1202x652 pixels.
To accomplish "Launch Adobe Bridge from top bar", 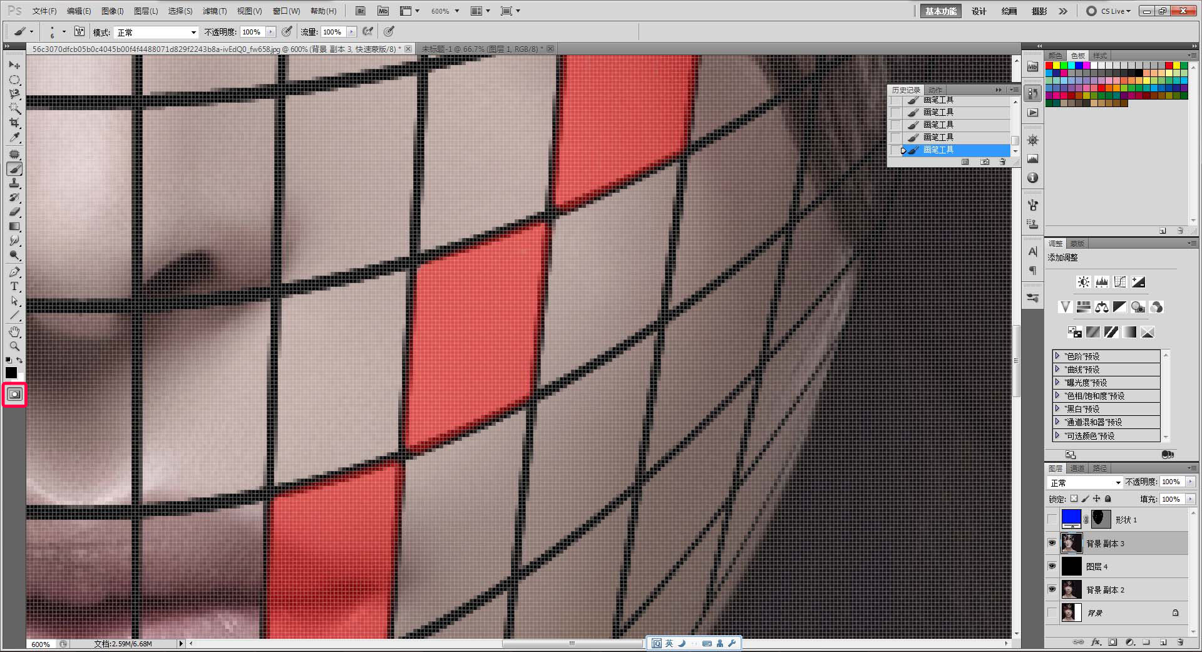I will coord(360,11).
